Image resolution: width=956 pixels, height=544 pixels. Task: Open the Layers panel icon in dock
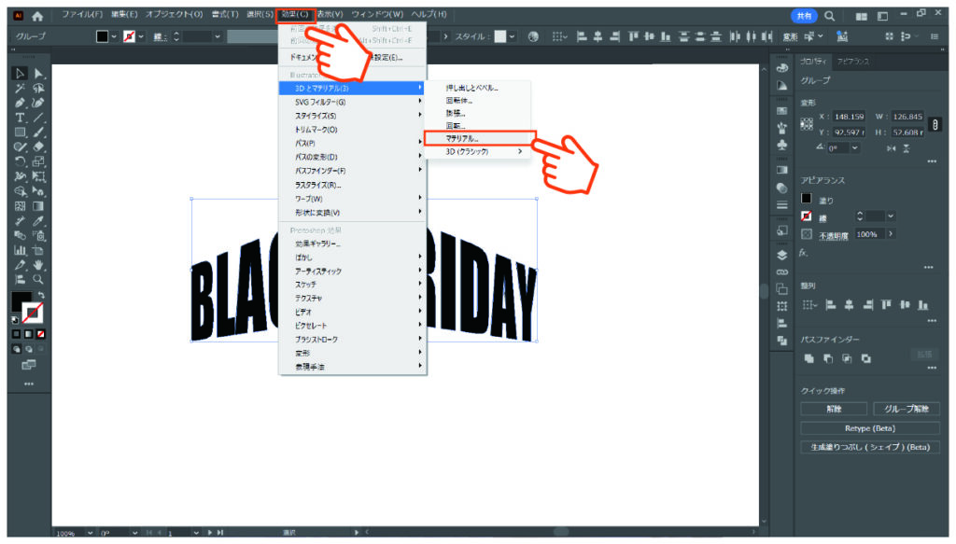pyautogui.click(x=782, y=256)
